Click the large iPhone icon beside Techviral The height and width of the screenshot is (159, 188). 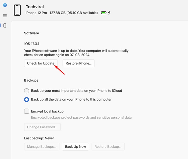pyautogui.click(x=17, y=10)
